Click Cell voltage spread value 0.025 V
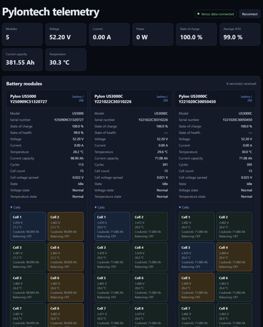This screenshot has width=263, height=327. click(x=246, y=177)
